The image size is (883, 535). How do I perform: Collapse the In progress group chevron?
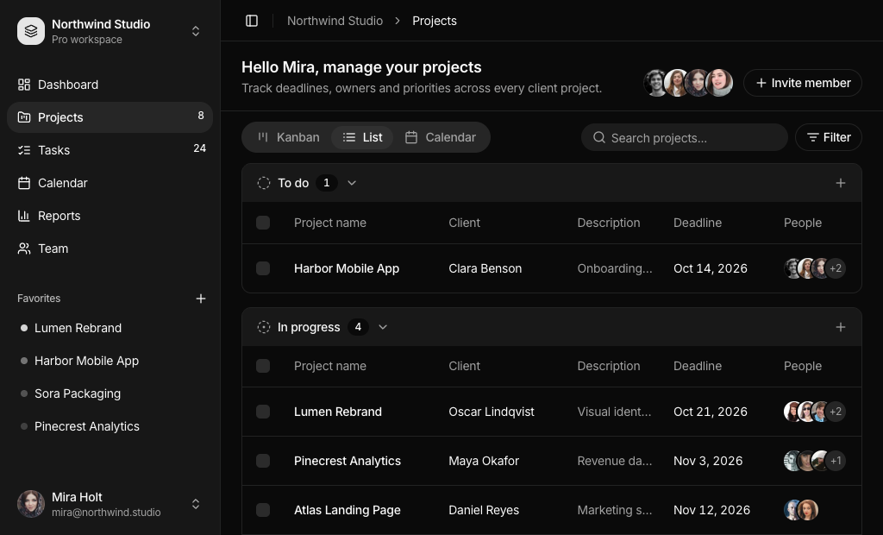[383, 328]
